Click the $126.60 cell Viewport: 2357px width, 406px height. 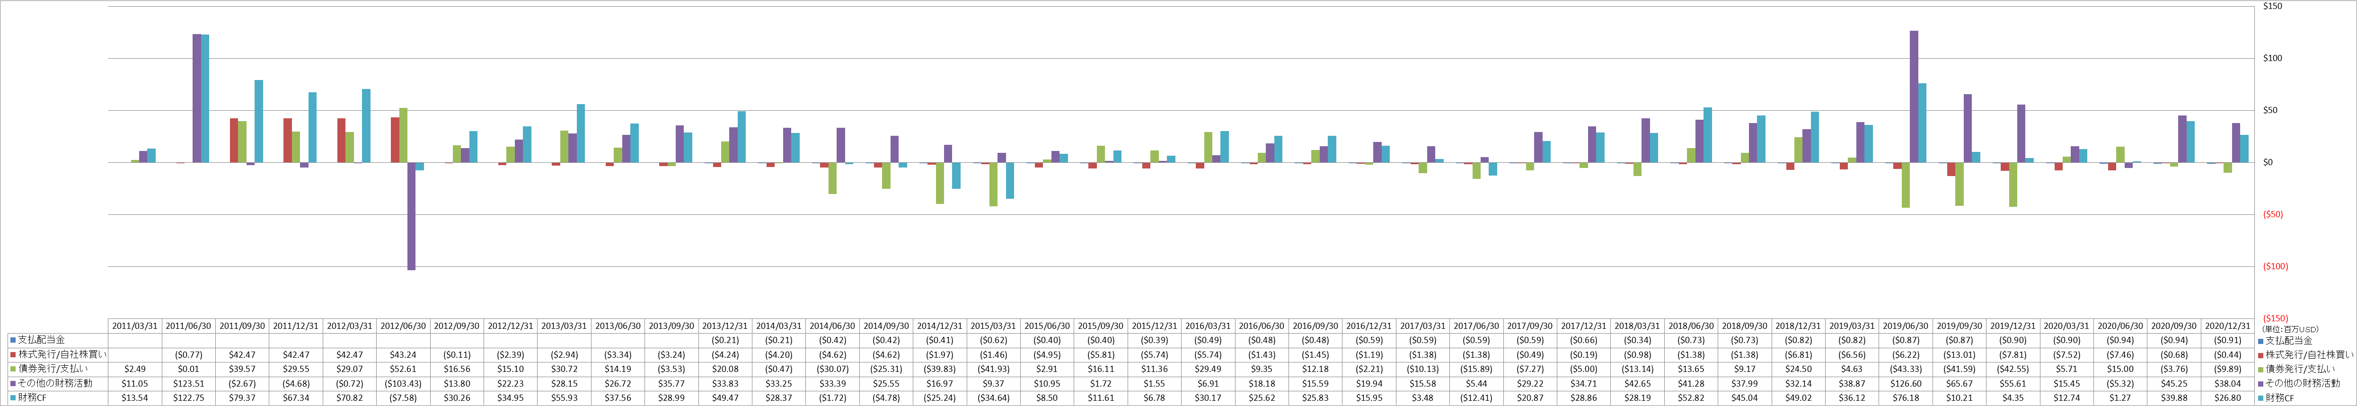coord(1905,384)
